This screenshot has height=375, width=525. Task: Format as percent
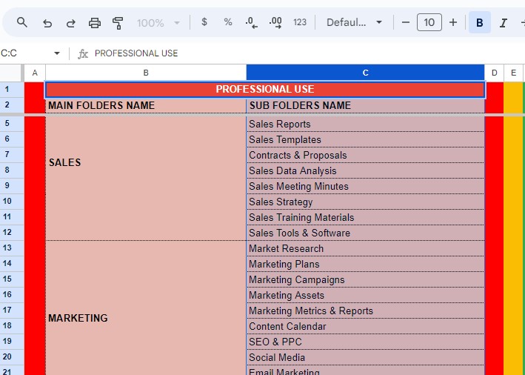pyautogui.click(x=228, y=22)
